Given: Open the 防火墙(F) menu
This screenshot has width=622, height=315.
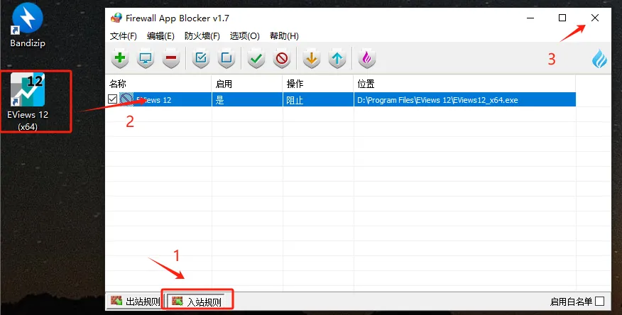Looking at the screenshot, I should [202, 36].
